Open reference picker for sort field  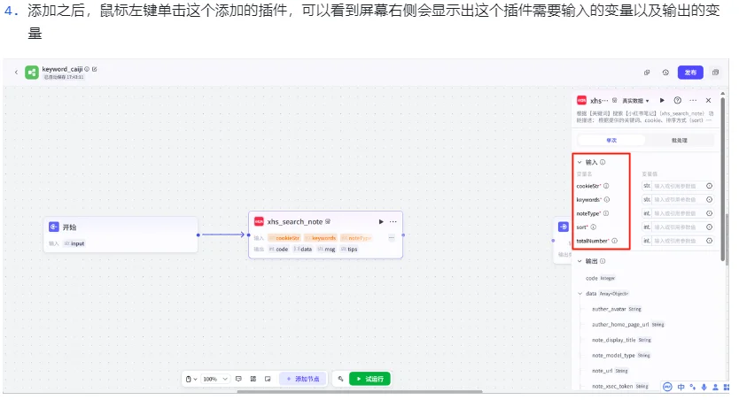coord(709,227)
